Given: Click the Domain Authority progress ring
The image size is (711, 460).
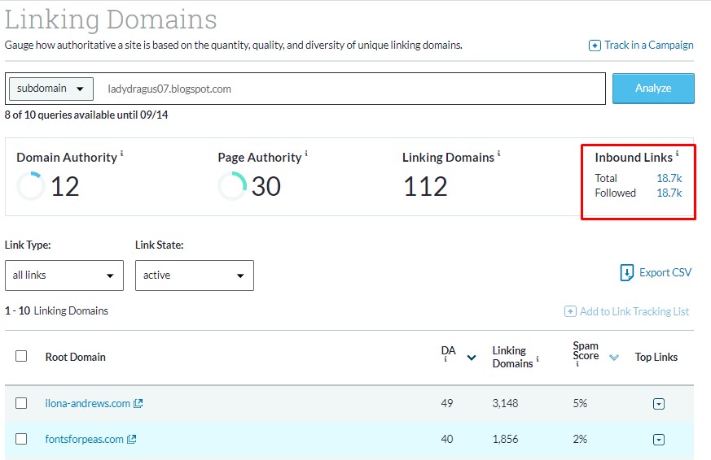Looking at the screenshot, I should 31,186.
